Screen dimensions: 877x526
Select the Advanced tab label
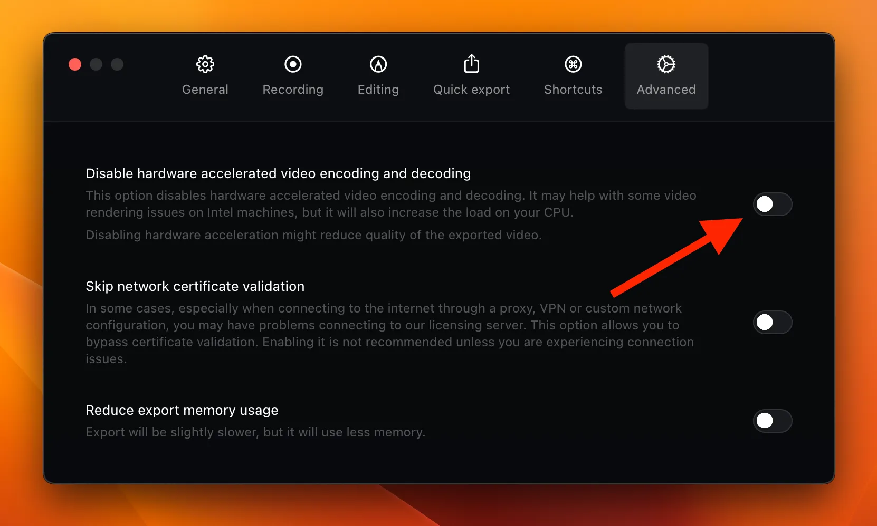[x=666, y=90]
